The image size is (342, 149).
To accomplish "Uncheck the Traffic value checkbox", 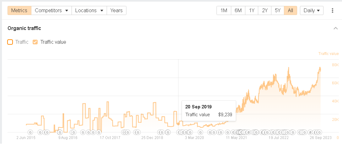I will tap(35, 42).
